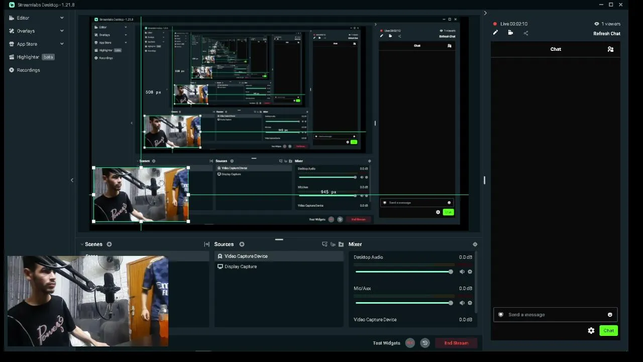Image resolution: width=643 pixels, height=362 pixels.
Task: Add a new scene with the plus icon
Action: coord(109,244)
